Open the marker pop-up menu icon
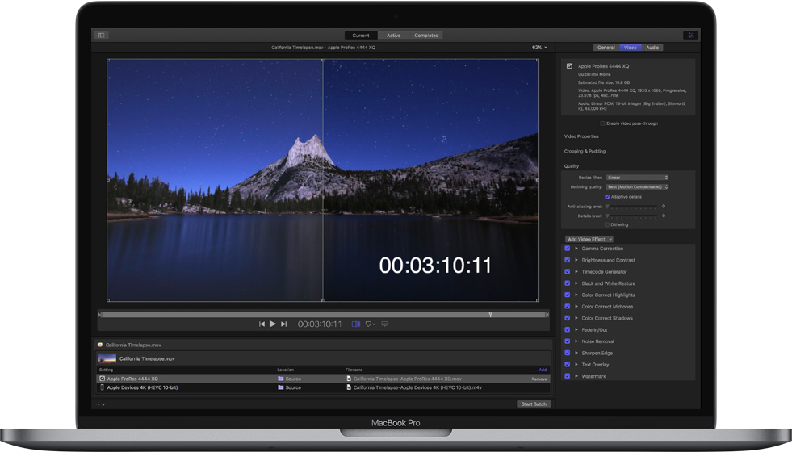 (370, 324)
